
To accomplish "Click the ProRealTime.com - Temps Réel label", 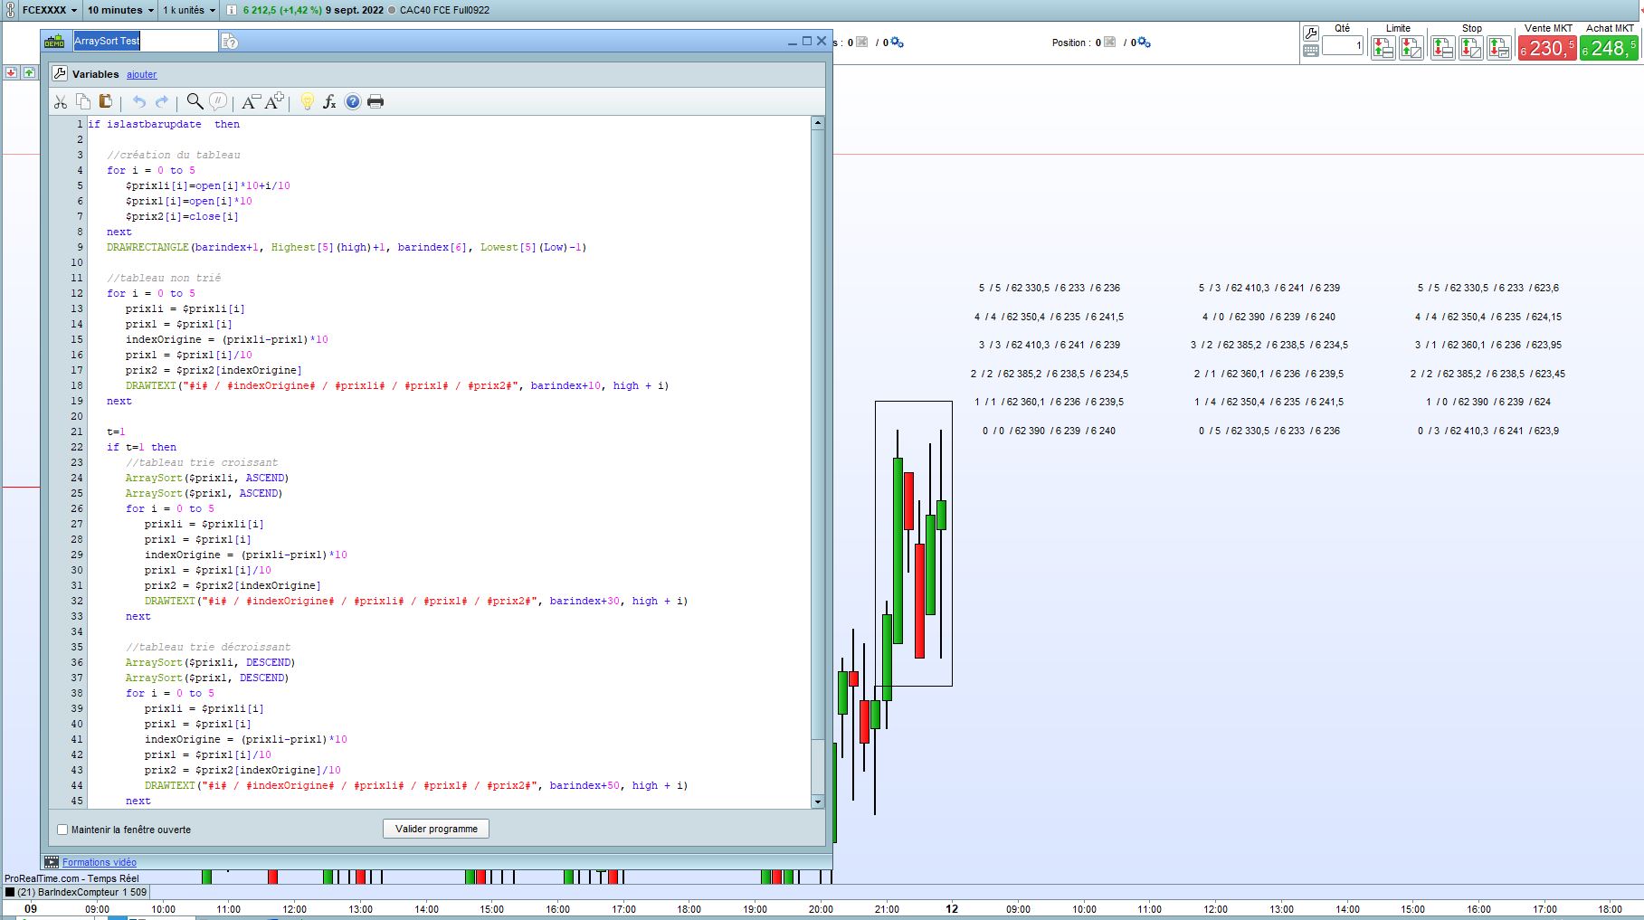I will click(72, 878).
